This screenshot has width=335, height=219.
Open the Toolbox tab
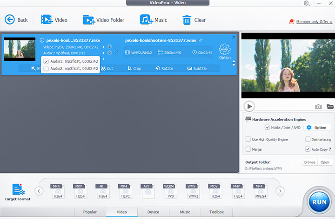click(x=216, y=212)
